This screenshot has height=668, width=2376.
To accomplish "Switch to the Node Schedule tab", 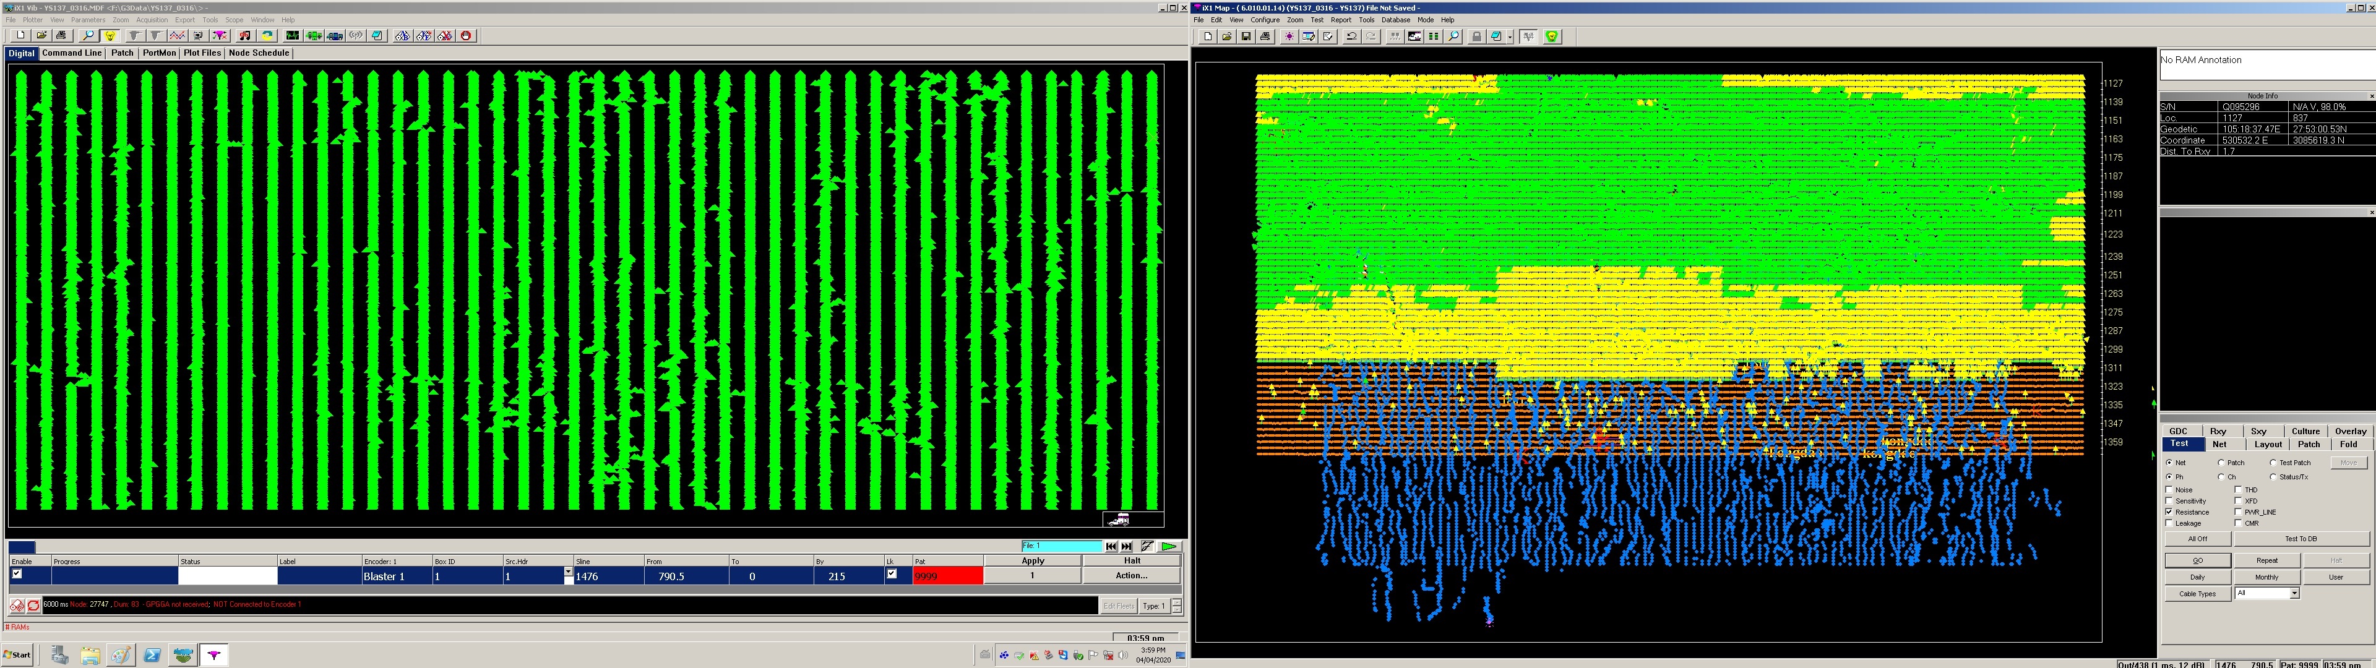I will click(258, 53).
